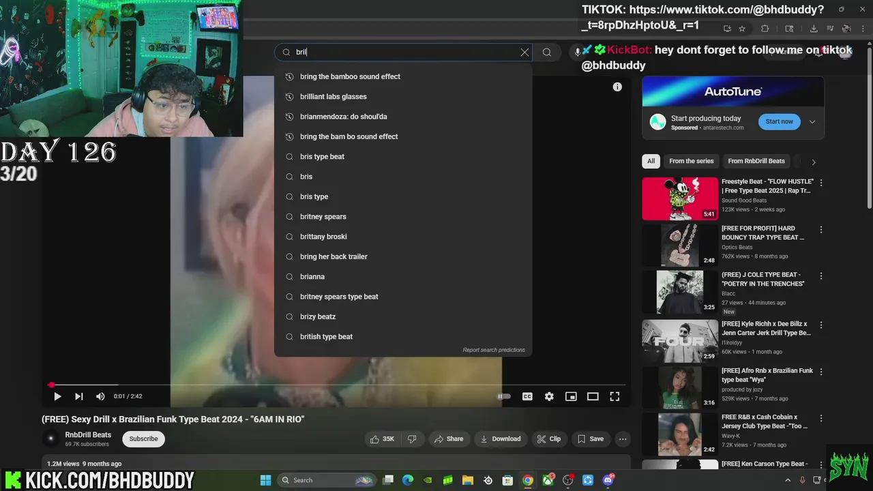This screenshot has height=491, width=873.
Task: Play the video
Action: coord(57,396)
